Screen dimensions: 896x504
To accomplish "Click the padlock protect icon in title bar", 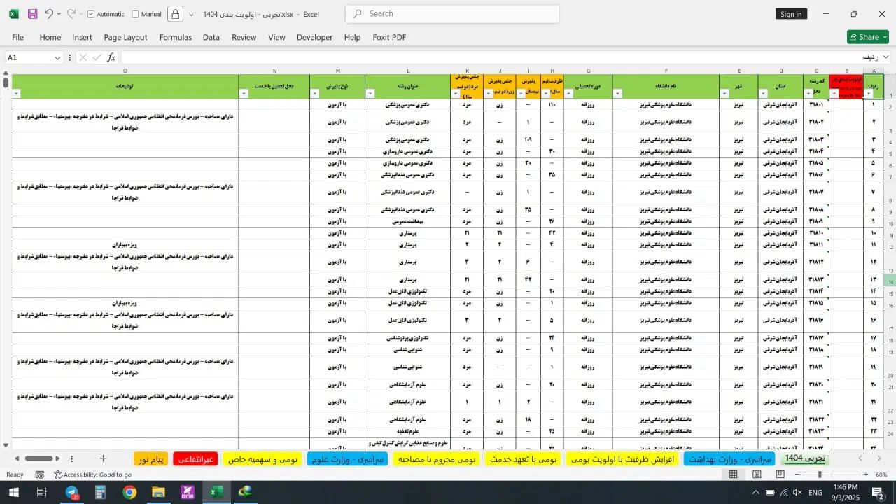I will coord(175,14).
